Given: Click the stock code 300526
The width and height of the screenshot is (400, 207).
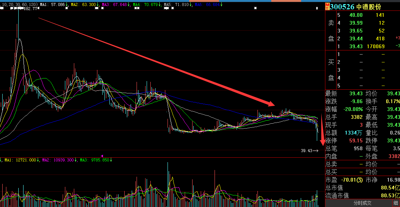Looking at the screenshot, I should (x=342, y=6).
